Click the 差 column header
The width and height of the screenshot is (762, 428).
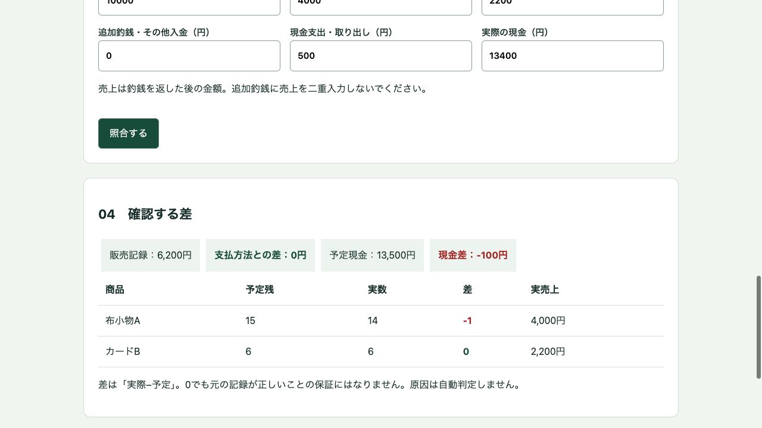point(467,289)
